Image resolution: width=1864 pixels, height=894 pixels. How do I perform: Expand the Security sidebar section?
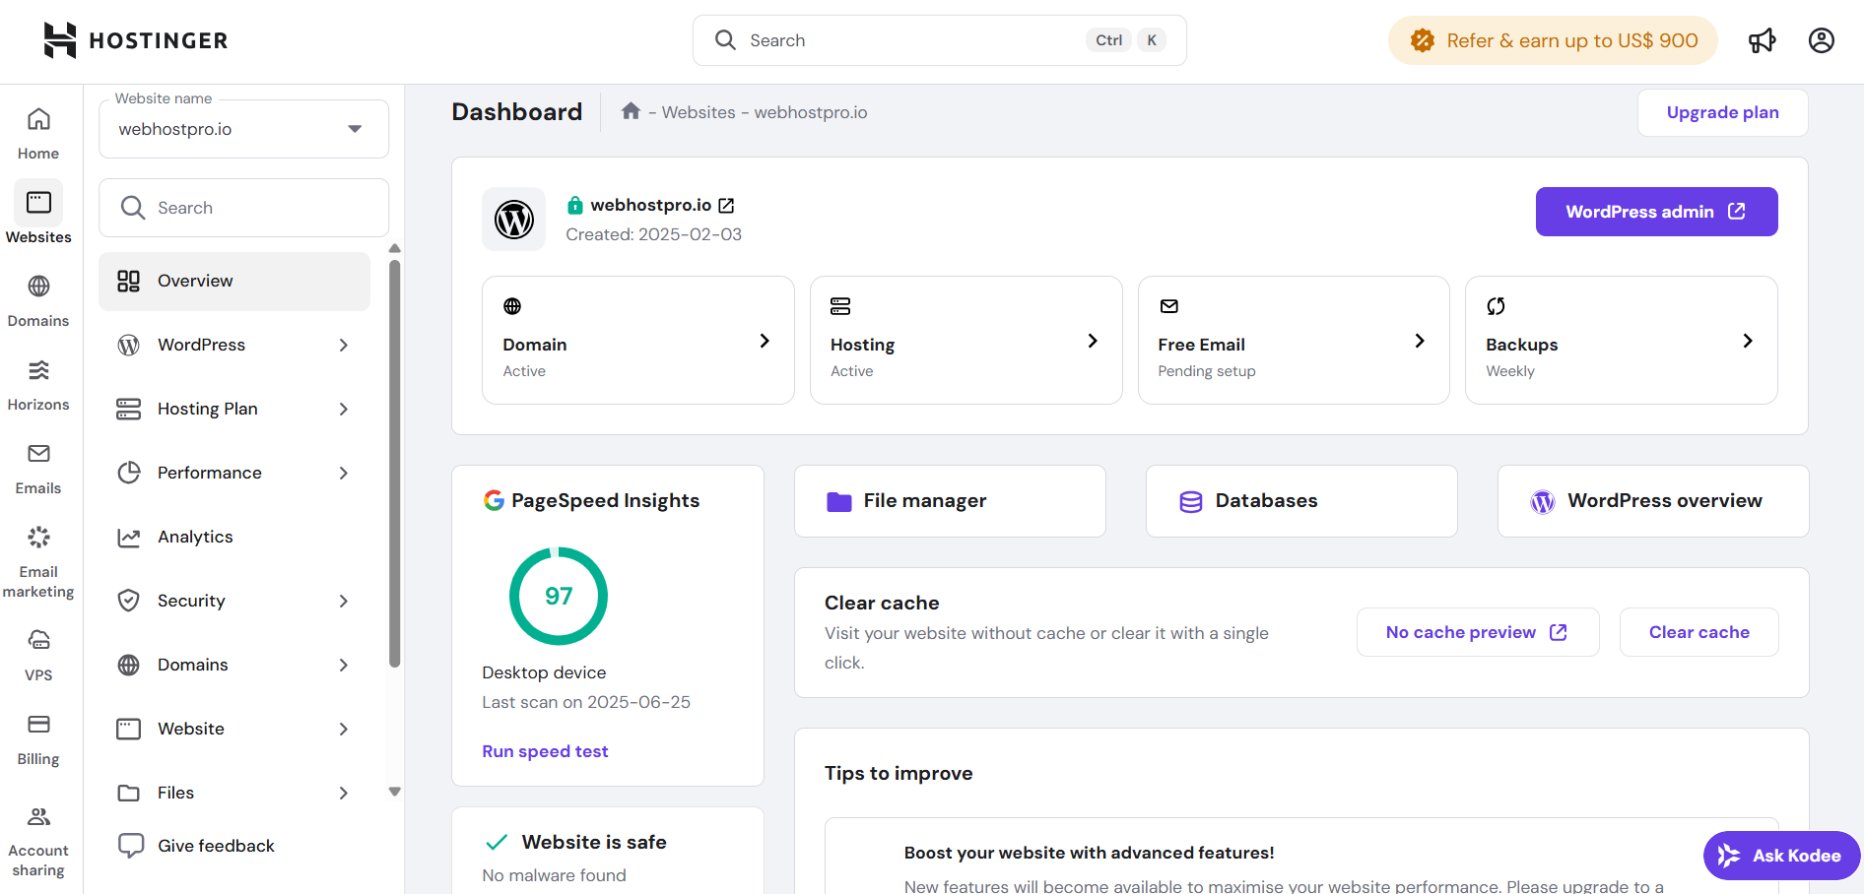[344, 601]
